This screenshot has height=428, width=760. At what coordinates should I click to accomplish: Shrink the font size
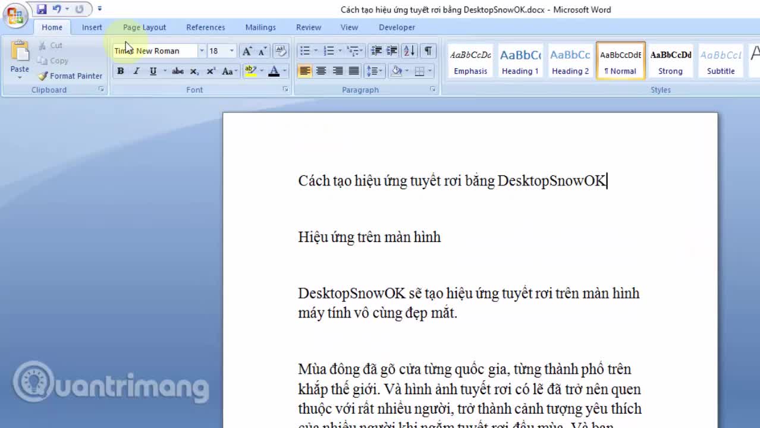pos(262,51)
